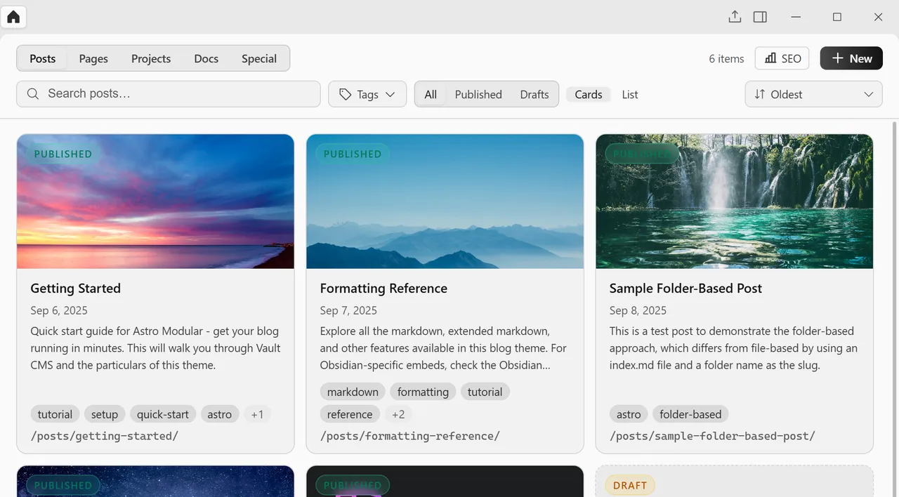Switch to the Pages tab
This screenshot has width=899, height=497.
point(93,58)
